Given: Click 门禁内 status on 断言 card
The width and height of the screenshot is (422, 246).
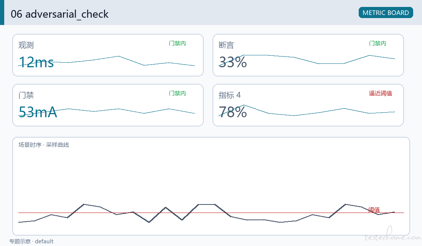Looking at the screenshot, I should pyautogui.click(x=377, y=43).
